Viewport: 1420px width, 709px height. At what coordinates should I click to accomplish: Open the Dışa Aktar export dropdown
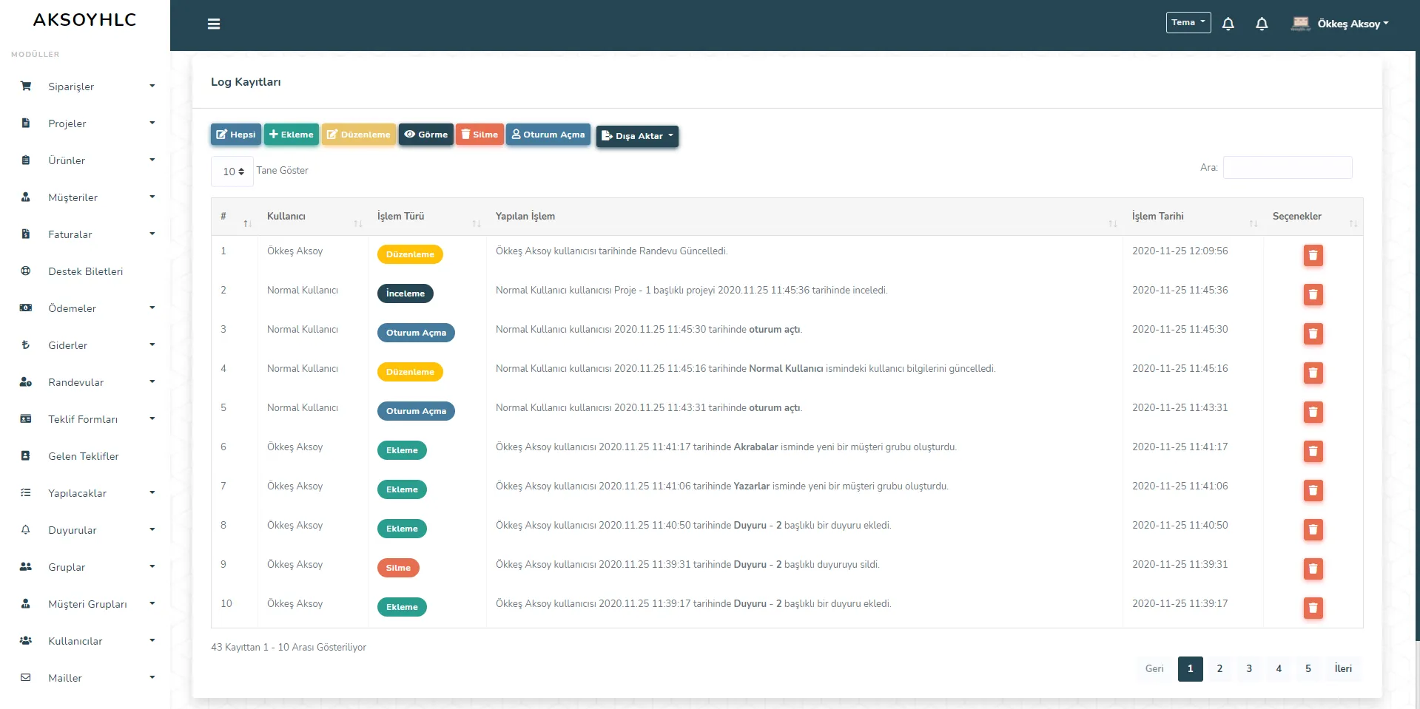(x=637, y=136)
